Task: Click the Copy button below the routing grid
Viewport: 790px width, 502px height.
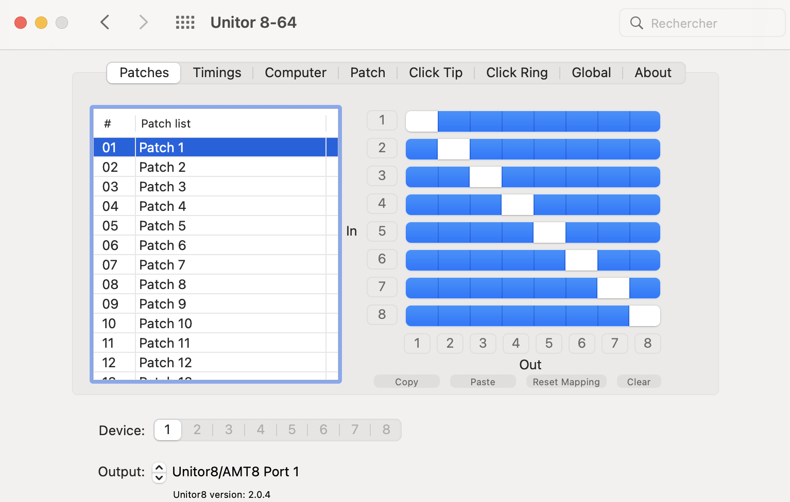Action: point(406,382)
